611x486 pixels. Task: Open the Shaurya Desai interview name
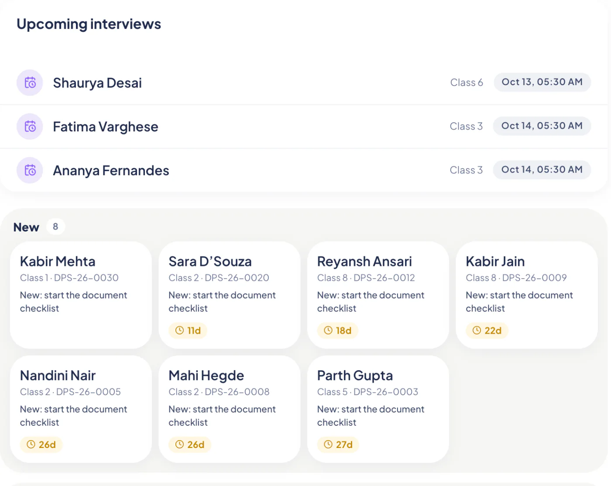[97, 83]
